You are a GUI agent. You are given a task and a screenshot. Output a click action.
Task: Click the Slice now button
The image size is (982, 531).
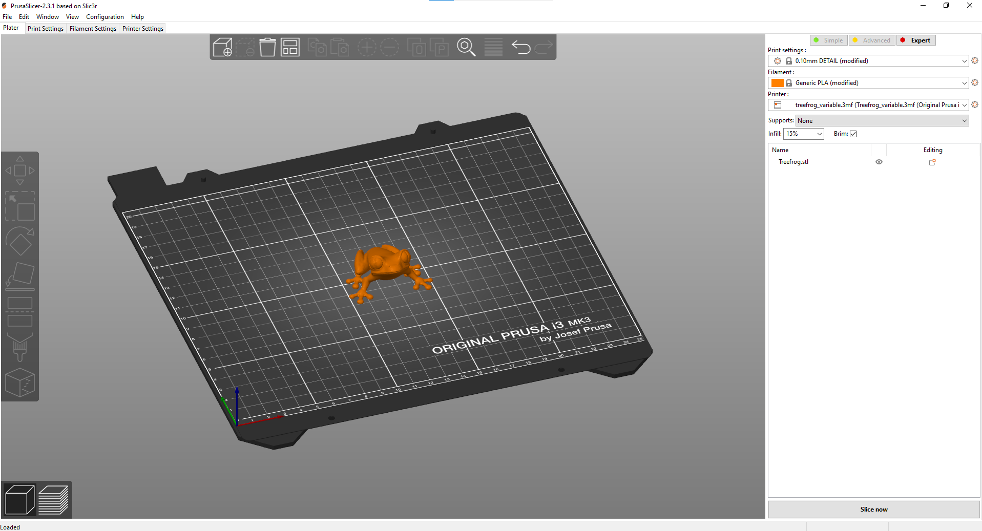point(874,509)
